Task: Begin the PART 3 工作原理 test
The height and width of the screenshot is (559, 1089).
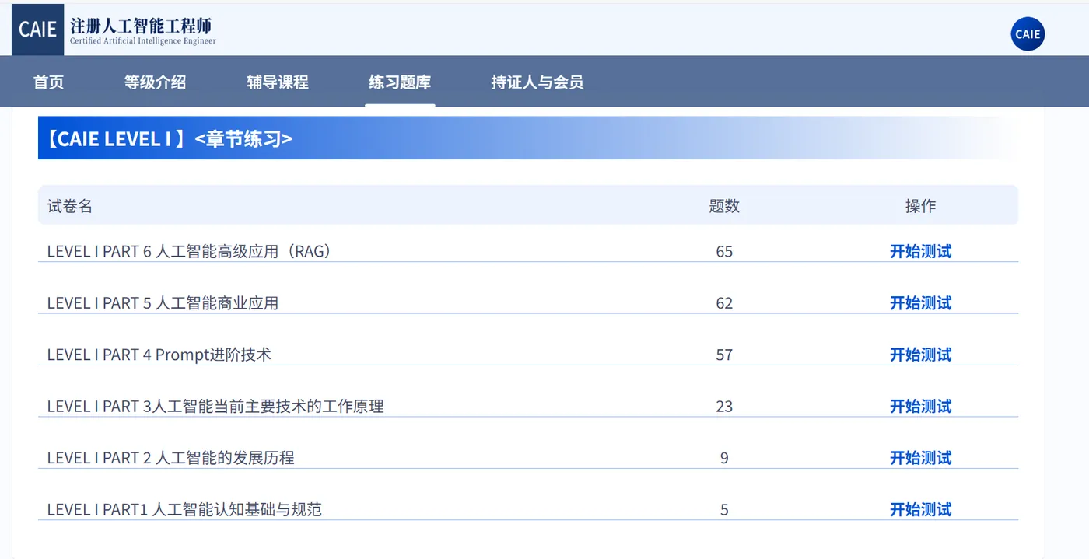Action: point(919,406)
